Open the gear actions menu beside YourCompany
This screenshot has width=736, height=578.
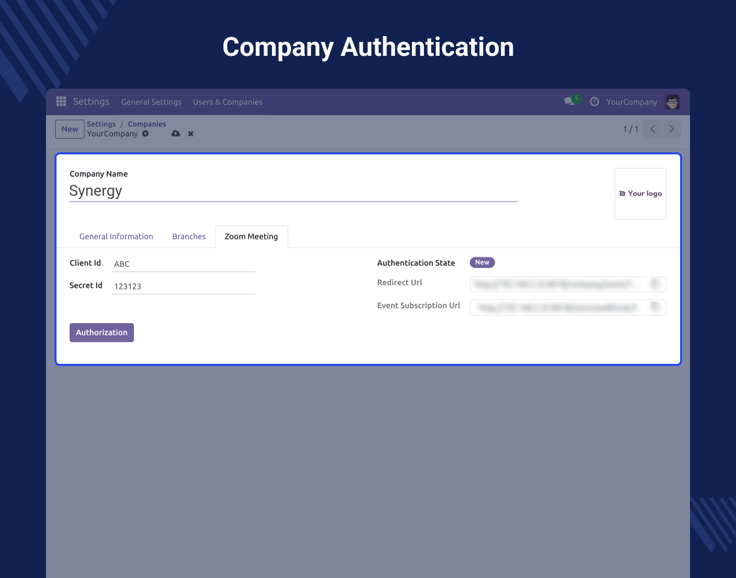[x=146, y=134]
